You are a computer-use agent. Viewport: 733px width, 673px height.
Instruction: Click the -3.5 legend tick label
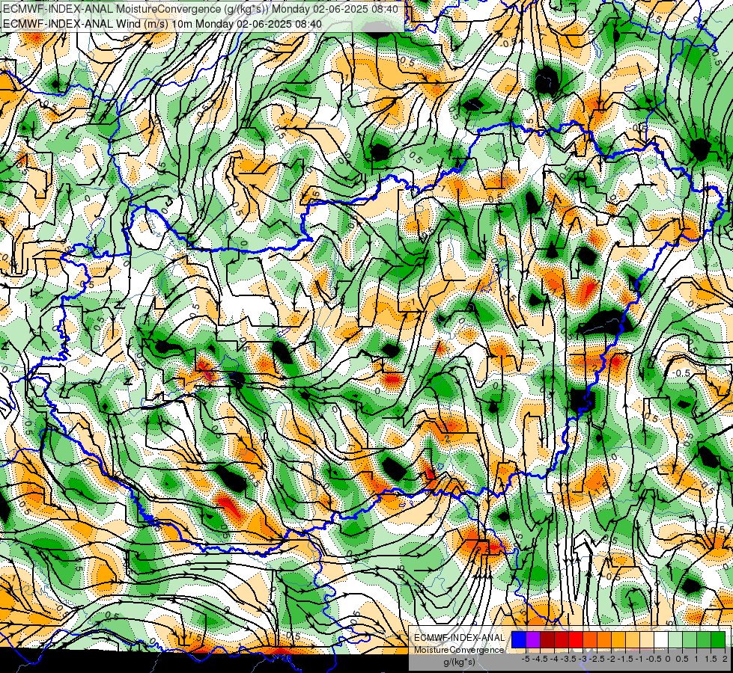click(568, 659)
